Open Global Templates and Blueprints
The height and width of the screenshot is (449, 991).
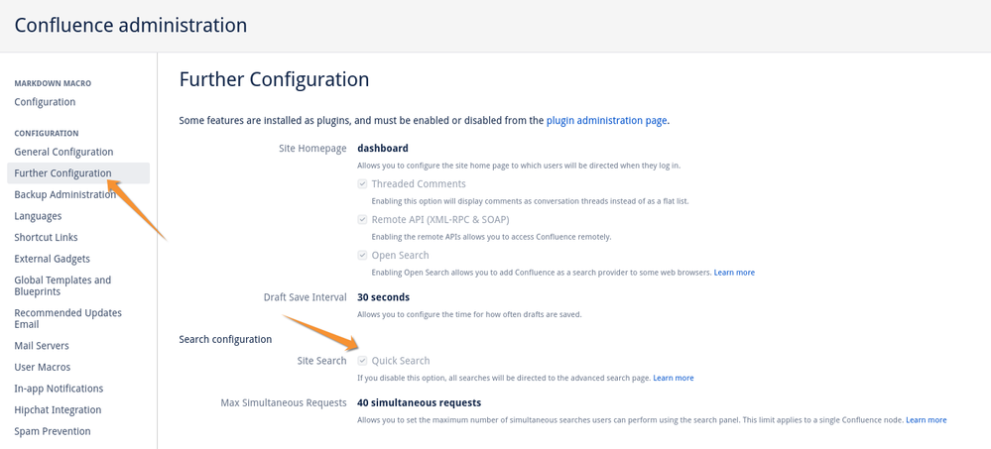pyautogui.click(x=62, y=286)
